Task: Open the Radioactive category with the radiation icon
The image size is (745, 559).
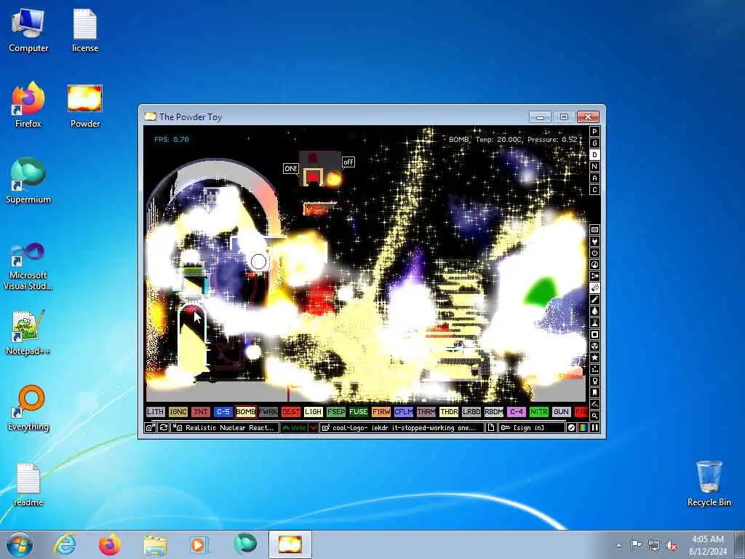Action: pos(594,346)
